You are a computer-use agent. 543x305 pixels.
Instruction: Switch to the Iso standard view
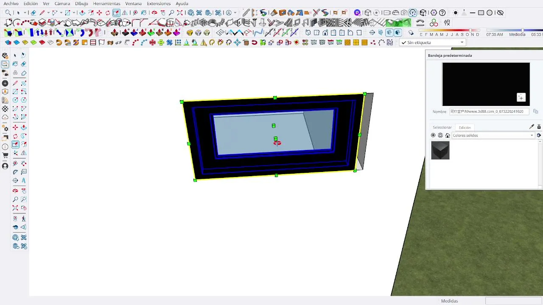click(x=308, y=33)
